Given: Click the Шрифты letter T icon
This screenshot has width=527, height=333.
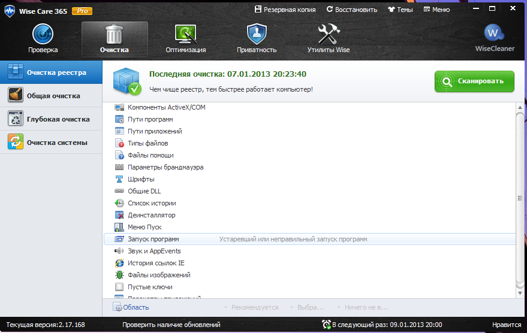Looking at the screenshot, I should [119, 179].
